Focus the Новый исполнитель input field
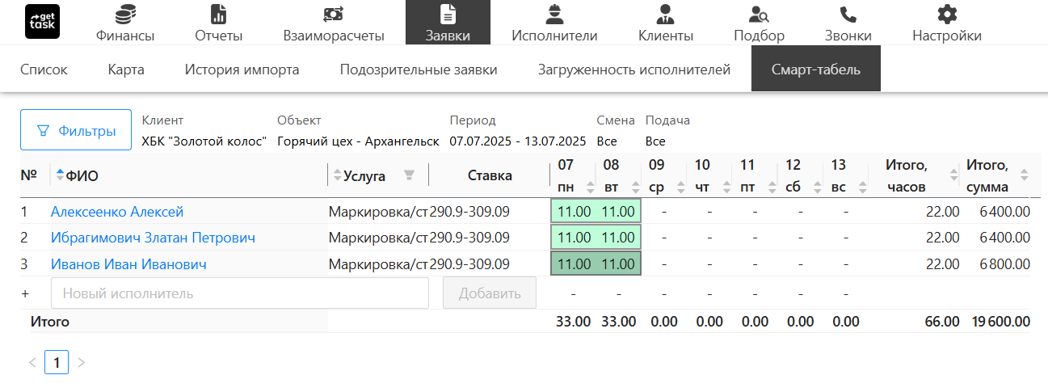Image resolution: width=1048 pixels, height=392 pixels. pos(239,293)
